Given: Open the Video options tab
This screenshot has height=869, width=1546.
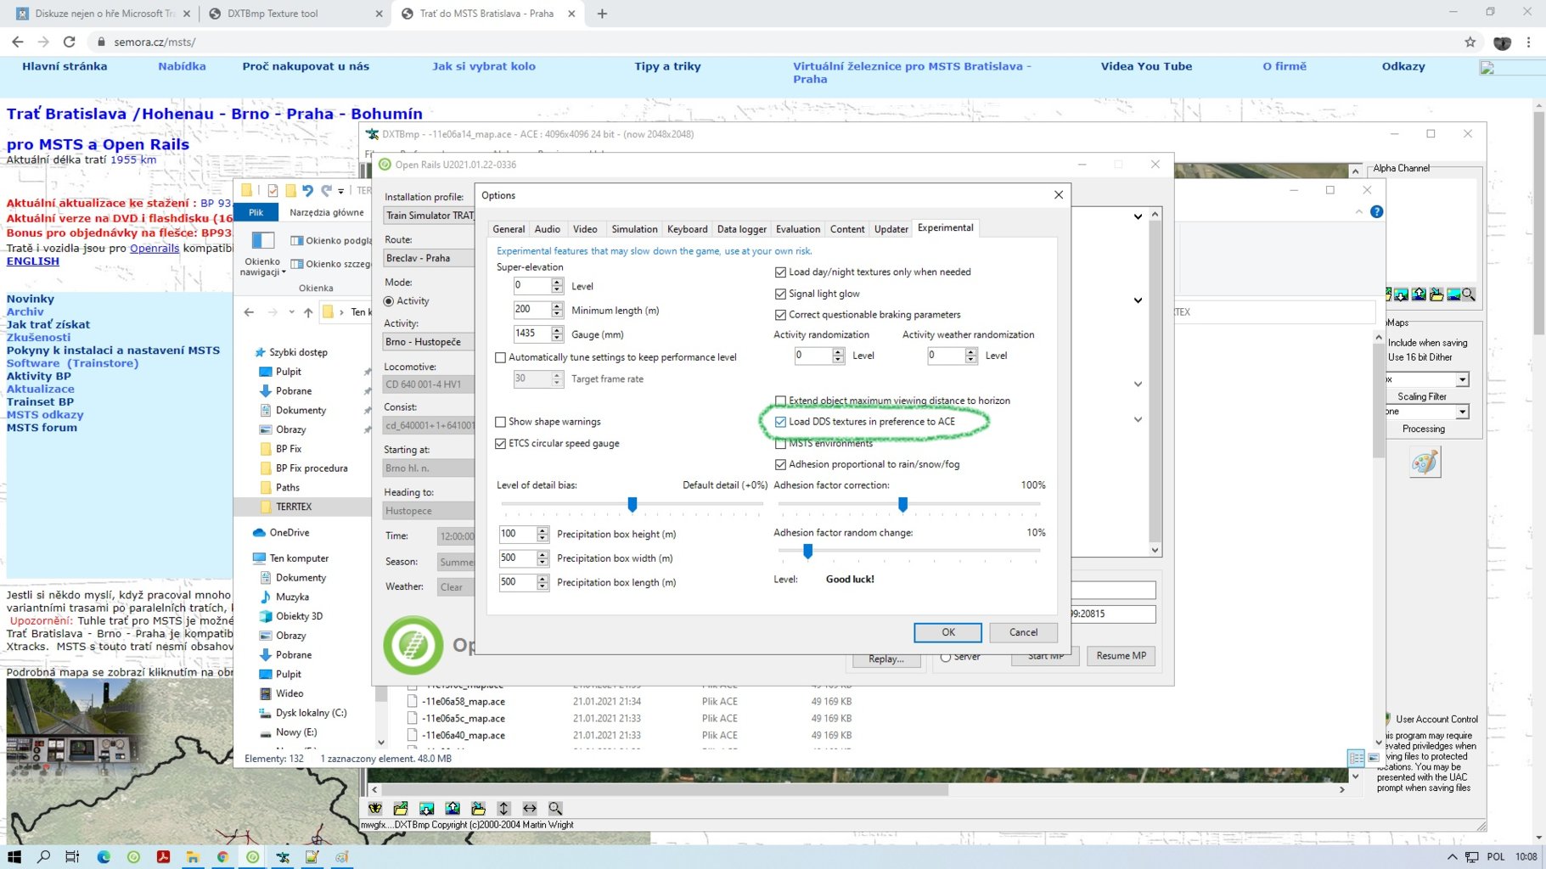Looking at the screenshot, I should tap(585, 229).
